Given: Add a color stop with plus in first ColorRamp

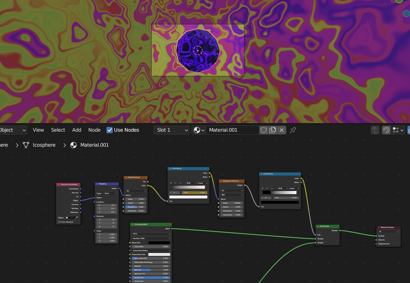Looking at the screenshot, I should tap(171, 183).
